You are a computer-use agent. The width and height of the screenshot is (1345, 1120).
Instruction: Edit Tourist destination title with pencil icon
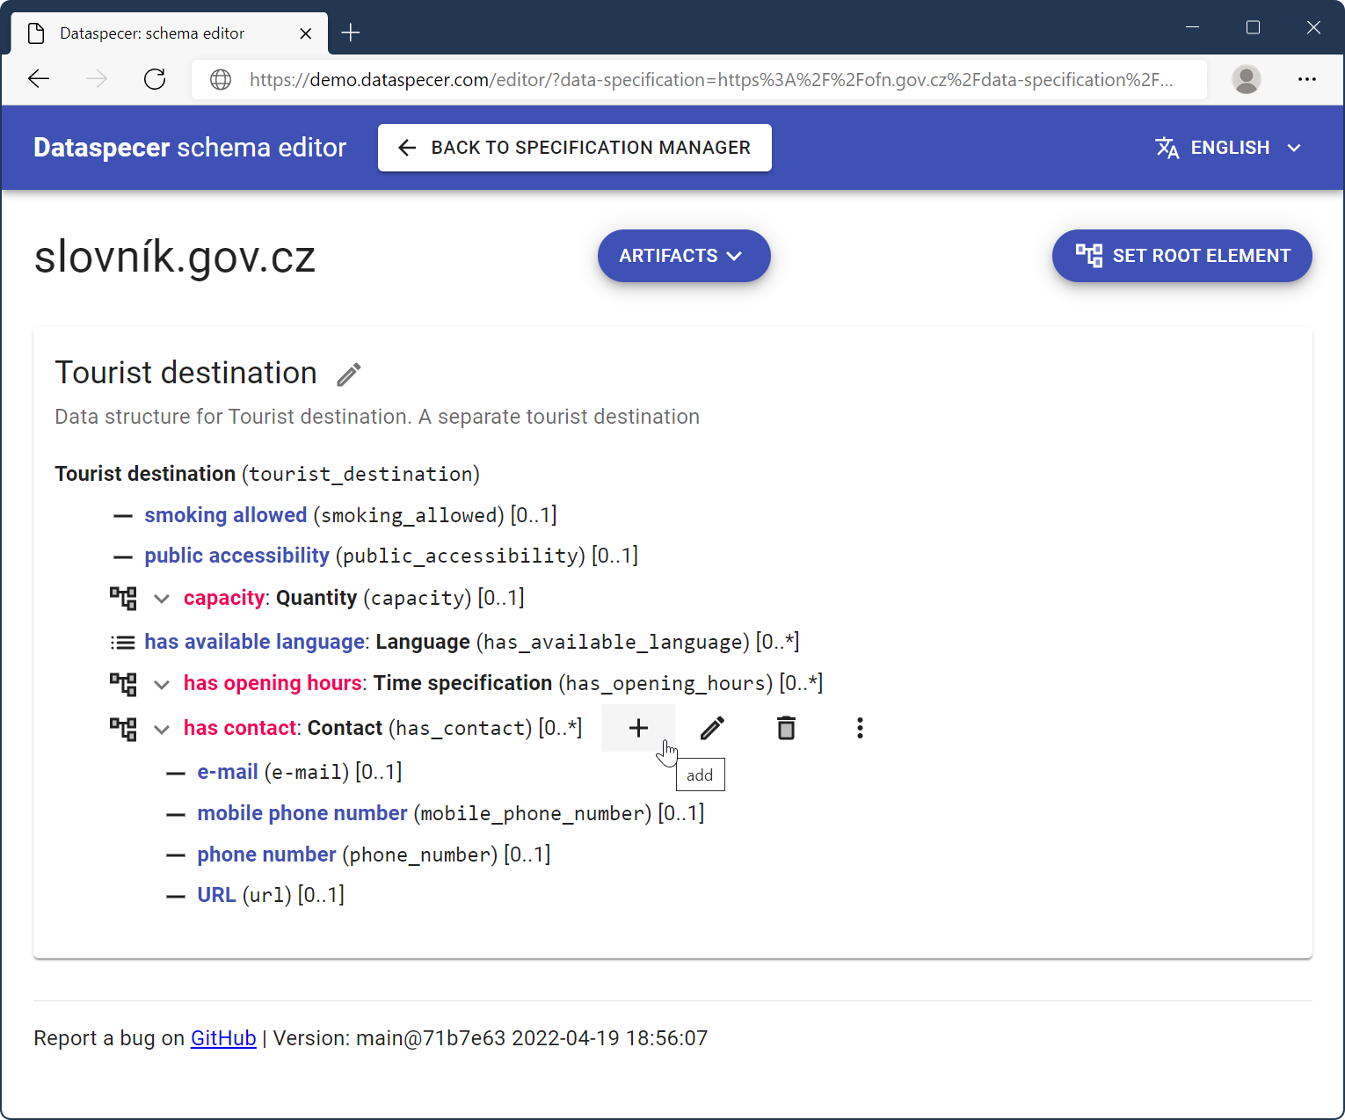(349, 375)
